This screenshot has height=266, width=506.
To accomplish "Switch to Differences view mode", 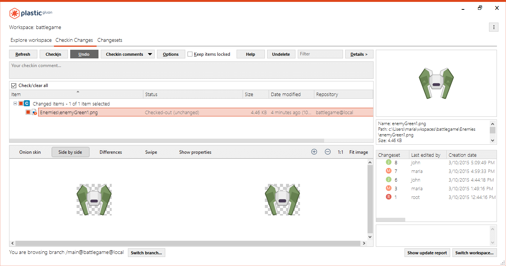I will [111, 152].
